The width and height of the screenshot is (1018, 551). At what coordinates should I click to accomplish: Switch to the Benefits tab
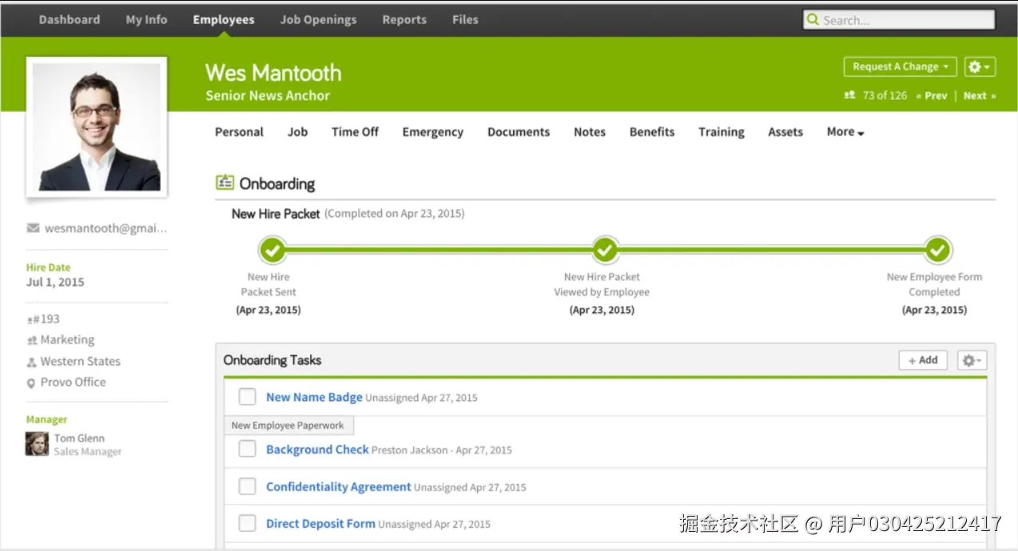coord(652,132)
